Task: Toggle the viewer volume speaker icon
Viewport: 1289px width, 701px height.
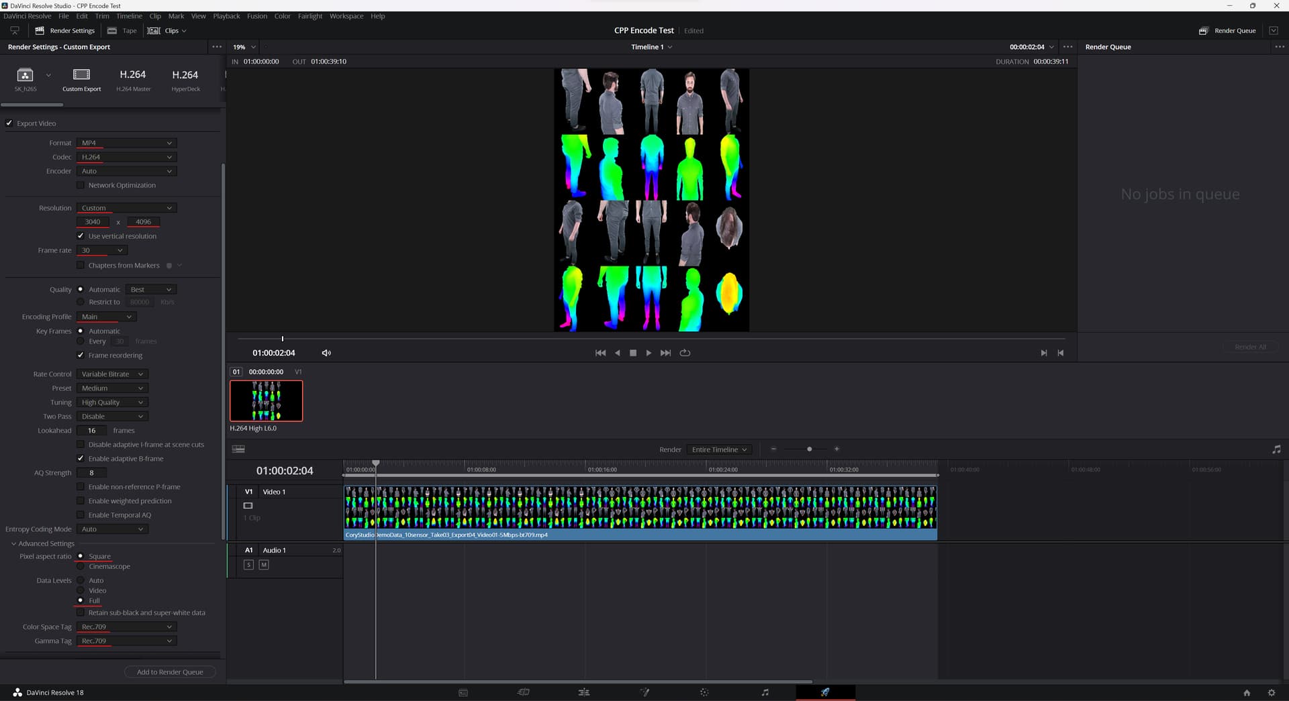Action: click(326, 353)
